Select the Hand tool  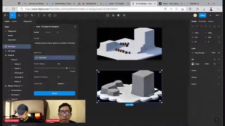point(50,15)
